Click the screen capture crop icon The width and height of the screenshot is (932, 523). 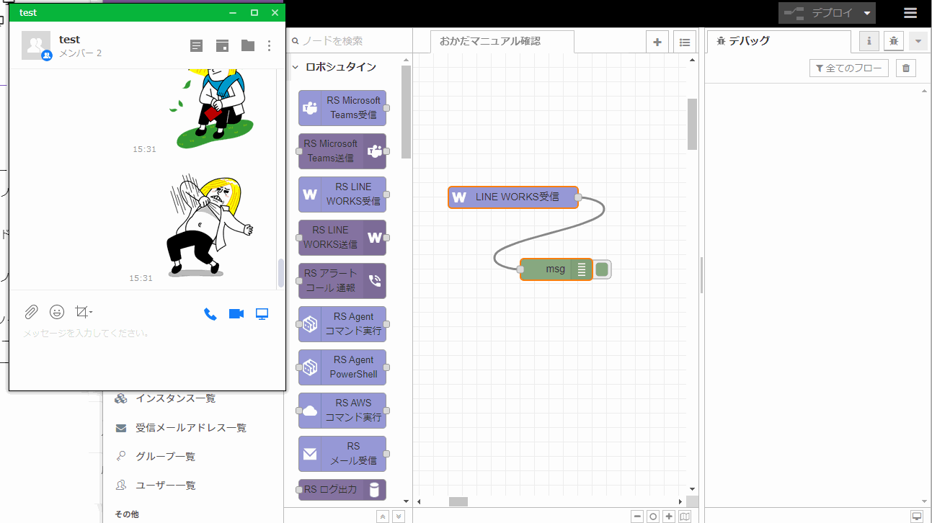[x=84, y=312]
